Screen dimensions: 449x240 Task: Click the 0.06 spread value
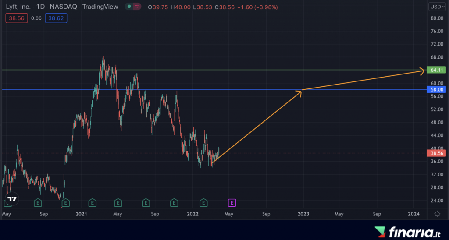click(36, 18)
